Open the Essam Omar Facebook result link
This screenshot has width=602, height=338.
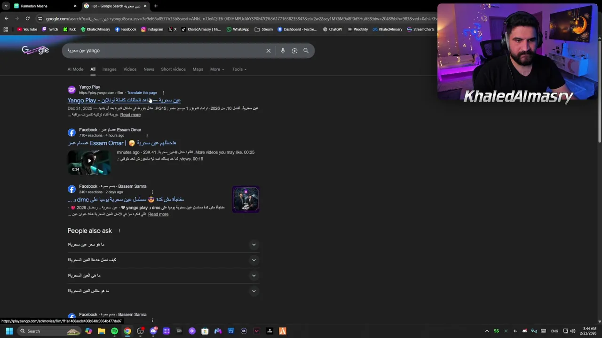coord(122,143)
